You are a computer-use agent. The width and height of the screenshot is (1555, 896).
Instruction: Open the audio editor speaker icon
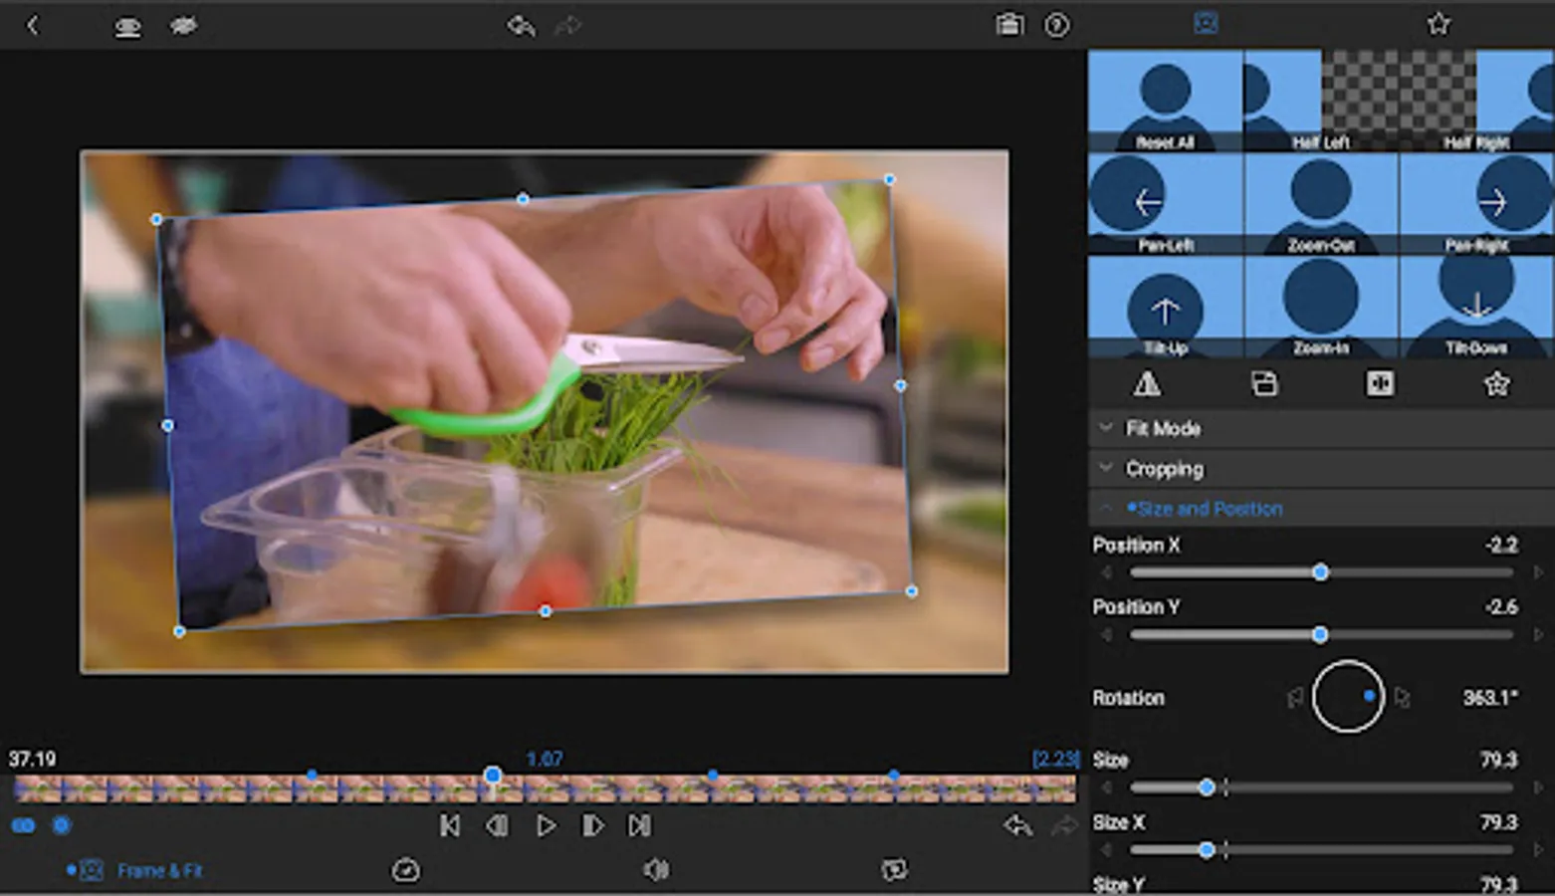pos(655,870)
